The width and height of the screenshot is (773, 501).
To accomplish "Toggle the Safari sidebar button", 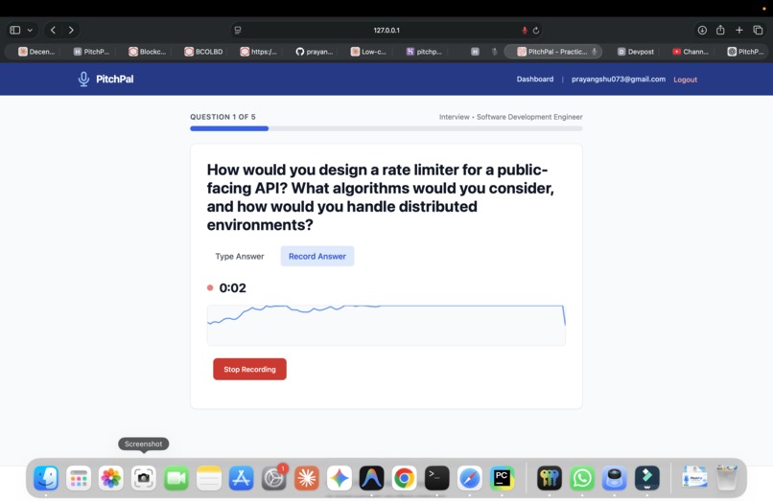I will [15, 30].
